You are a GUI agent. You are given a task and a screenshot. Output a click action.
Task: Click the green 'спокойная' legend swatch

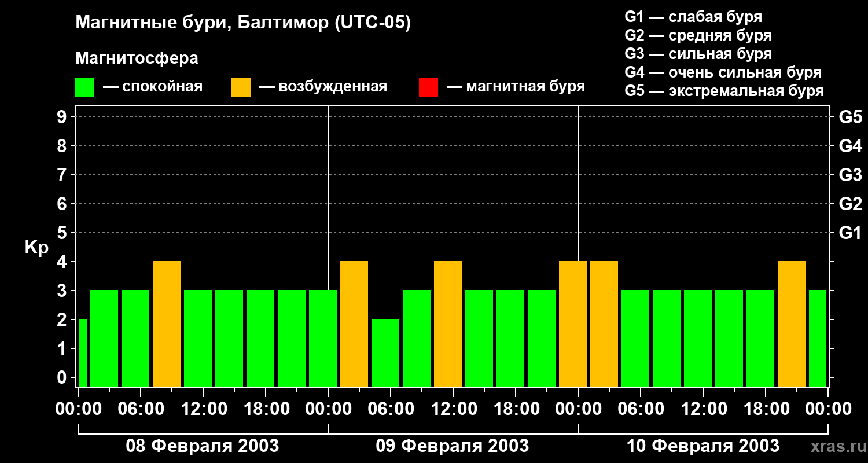84,87
